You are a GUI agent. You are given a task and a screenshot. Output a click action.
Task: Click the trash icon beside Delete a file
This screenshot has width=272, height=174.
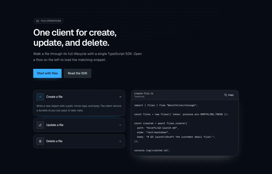tap(40, 141)
